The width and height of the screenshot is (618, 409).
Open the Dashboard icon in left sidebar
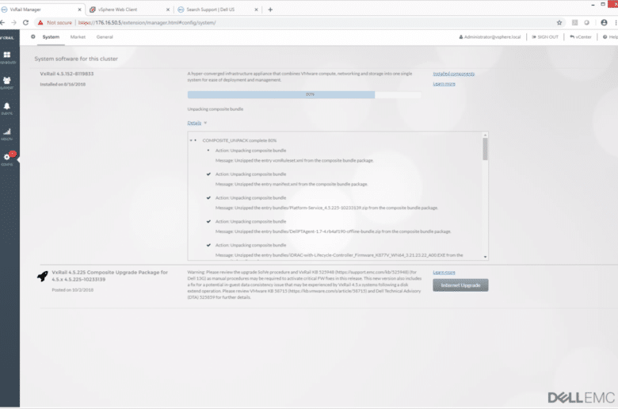7,57
